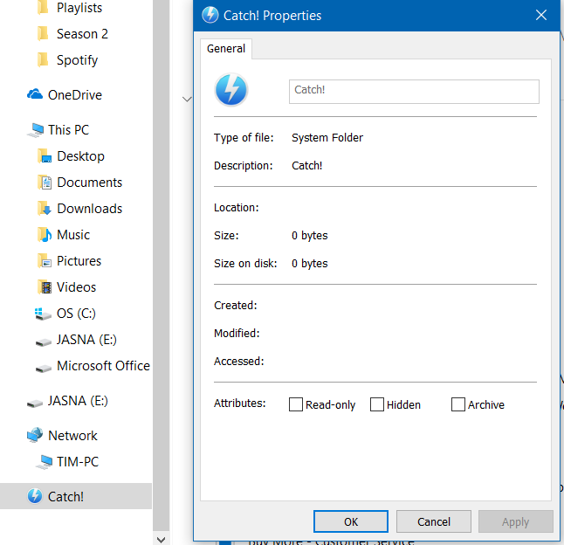The height and width of the screenshot is (545, 564).
Task: Select the Playlists tree item label
Action: [x=79, y=7]
